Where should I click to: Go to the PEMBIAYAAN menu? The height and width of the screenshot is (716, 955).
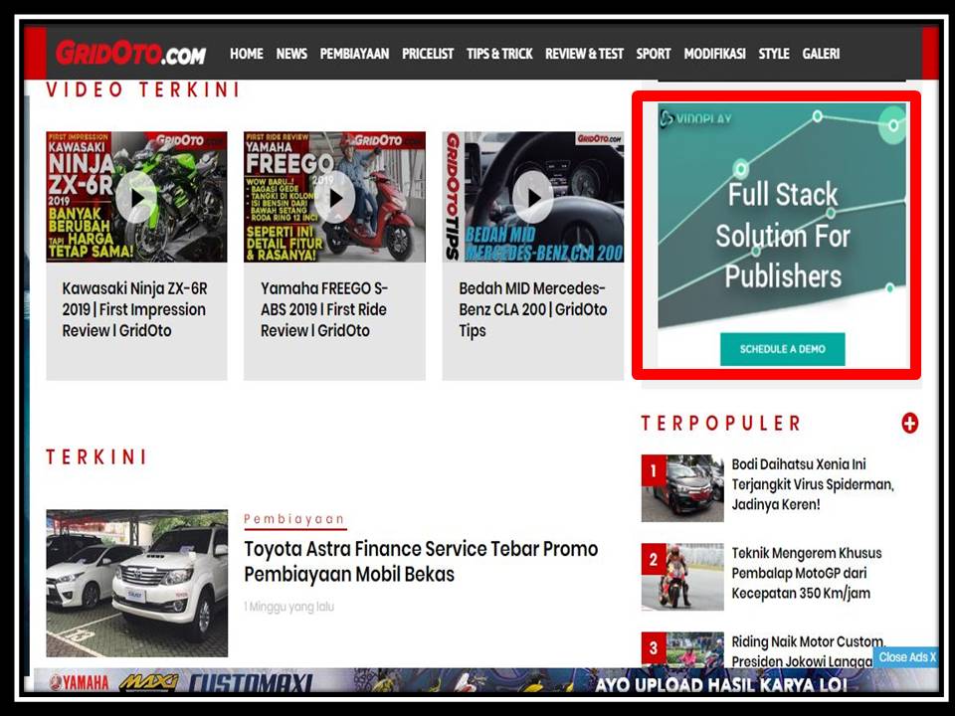pyautogui.click(x=354, y=54)
